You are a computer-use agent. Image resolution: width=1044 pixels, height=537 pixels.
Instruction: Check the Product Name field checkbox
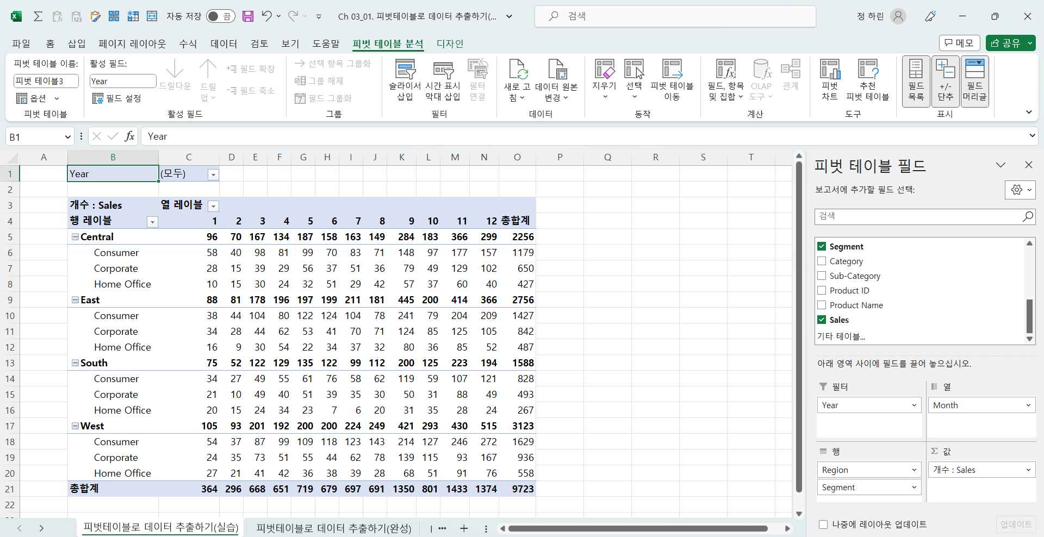click(822, 305)
